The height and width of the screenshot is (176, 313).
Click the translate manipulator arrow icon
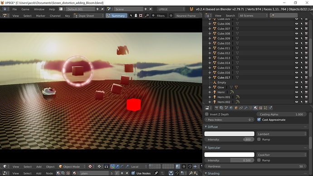coord(117,166)
